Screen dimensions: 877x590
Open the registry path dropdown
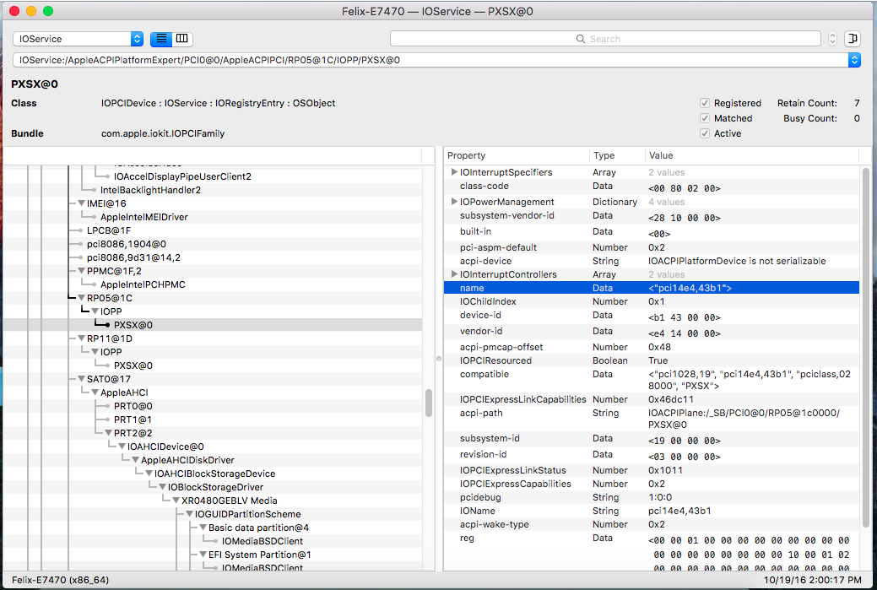854,60
